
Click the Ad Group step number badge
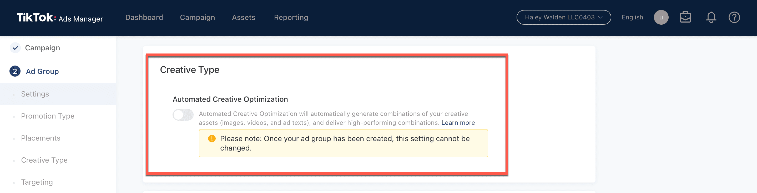point(15,72)
